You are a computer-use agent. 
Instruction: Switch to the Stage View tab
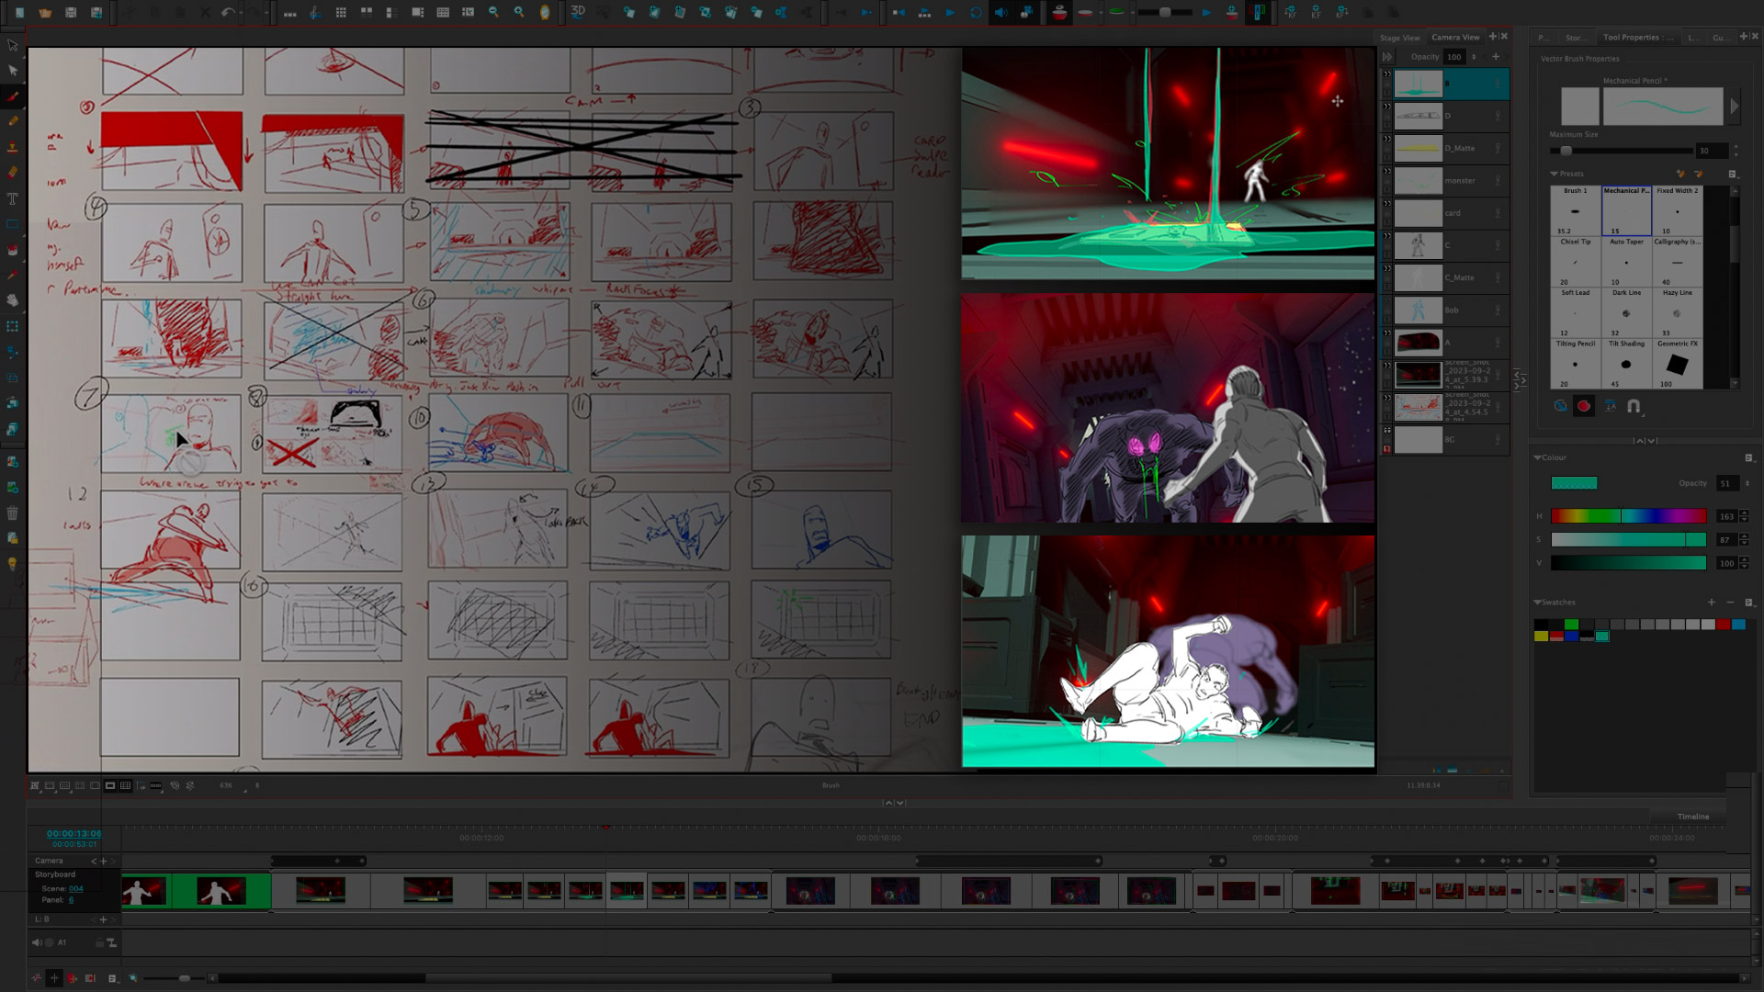tap(1399, 38)
